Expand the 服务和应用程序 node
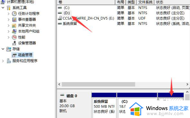Image resolution: width=190 pixels, height=118 pixels. (x=3, y=61)
